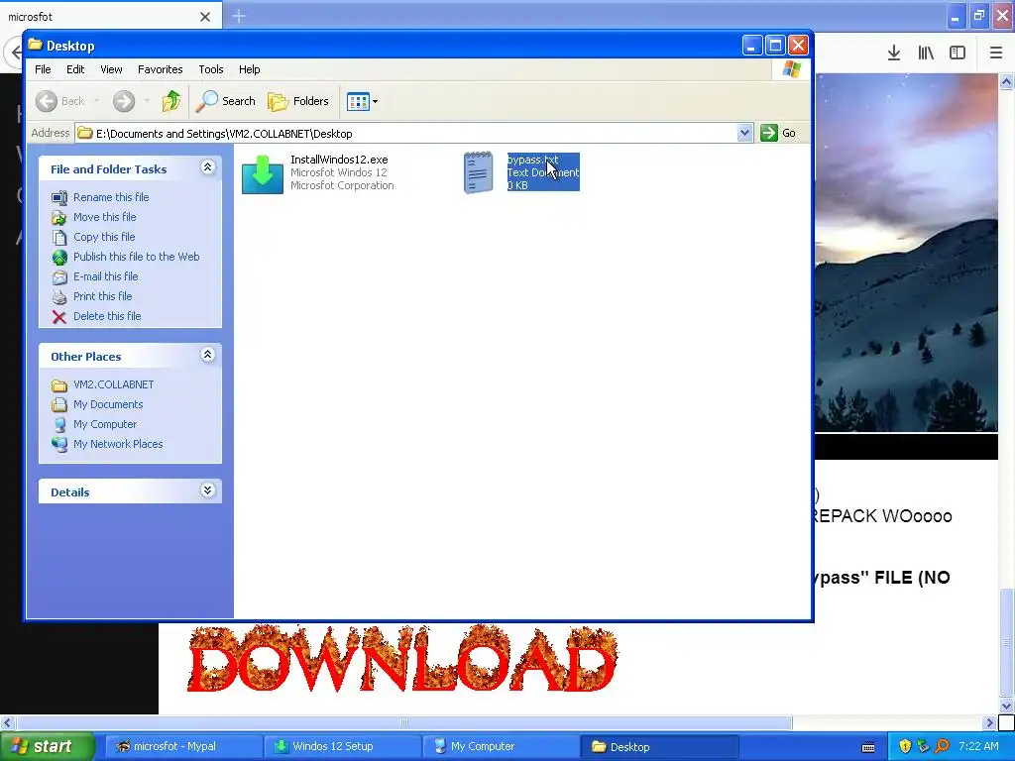Click Delete this file
1015x761 pixels.
tap(107, 316)
